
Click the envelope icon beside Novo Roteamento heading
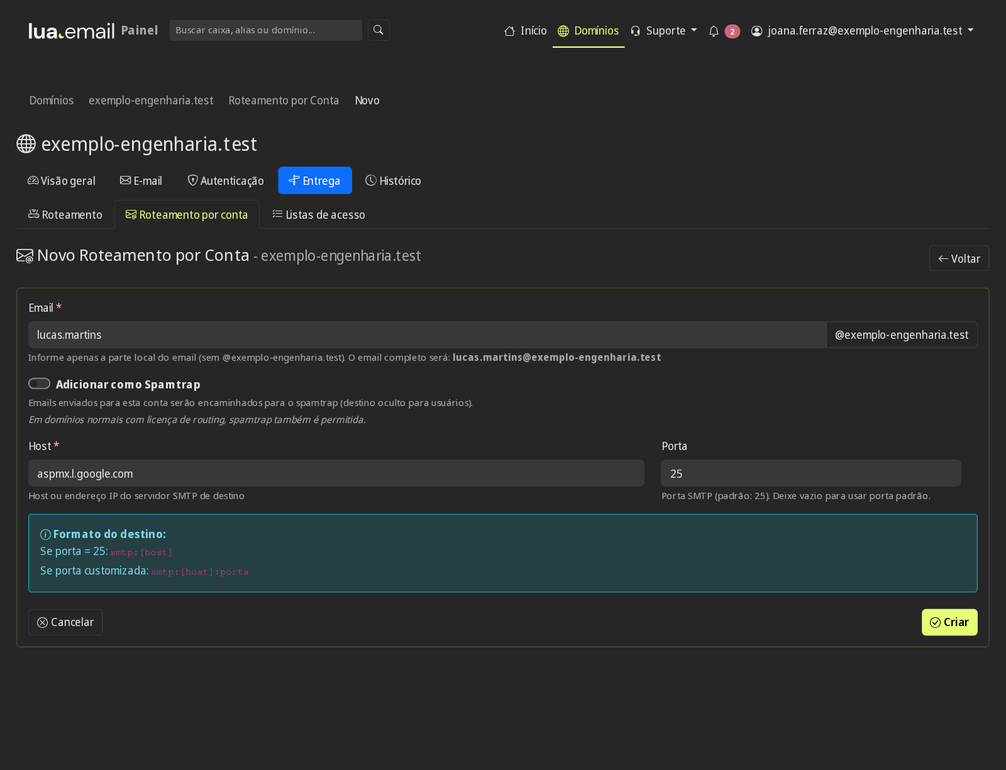point(25,256)
